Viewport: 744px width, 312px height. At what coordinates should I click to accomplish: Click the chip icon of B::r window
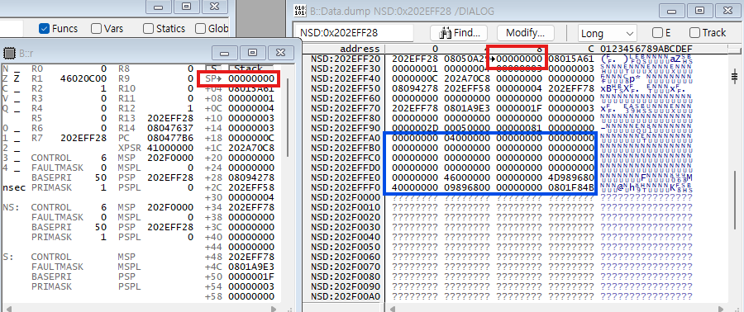(9, 53)
